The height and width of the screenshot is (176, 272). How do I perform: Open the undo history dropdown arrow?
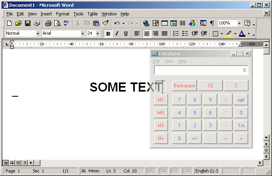coord(123,23)
